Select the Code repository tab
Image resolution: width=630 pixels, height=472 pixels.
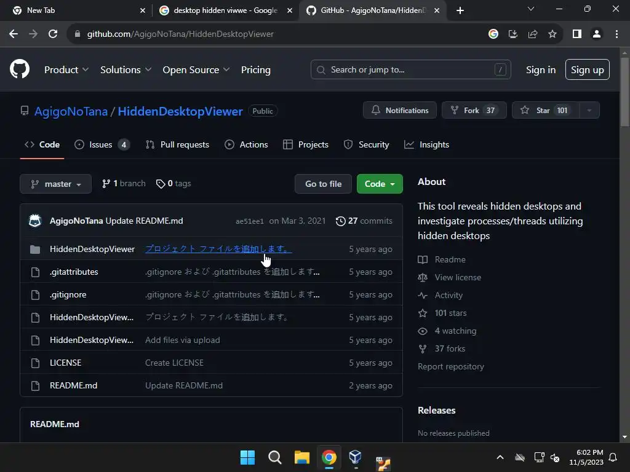coord(42,145)
